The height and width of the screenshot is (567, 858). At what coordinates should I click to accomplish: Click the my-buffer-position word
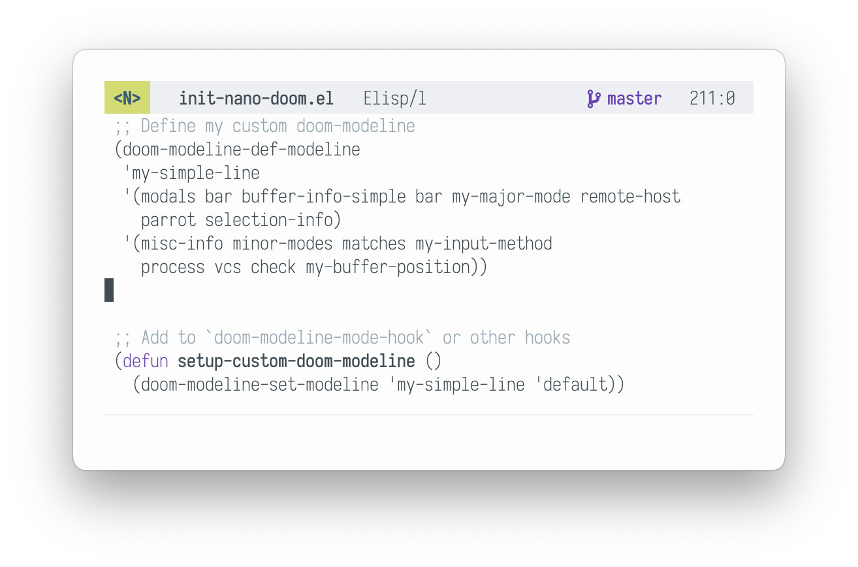pyautogui.click(x=392, y=267)
